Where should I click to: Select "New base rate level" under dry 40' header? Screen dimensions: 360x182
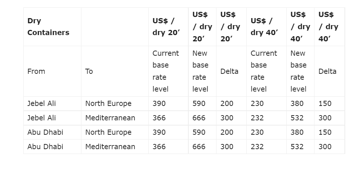[x=298, y=71]
